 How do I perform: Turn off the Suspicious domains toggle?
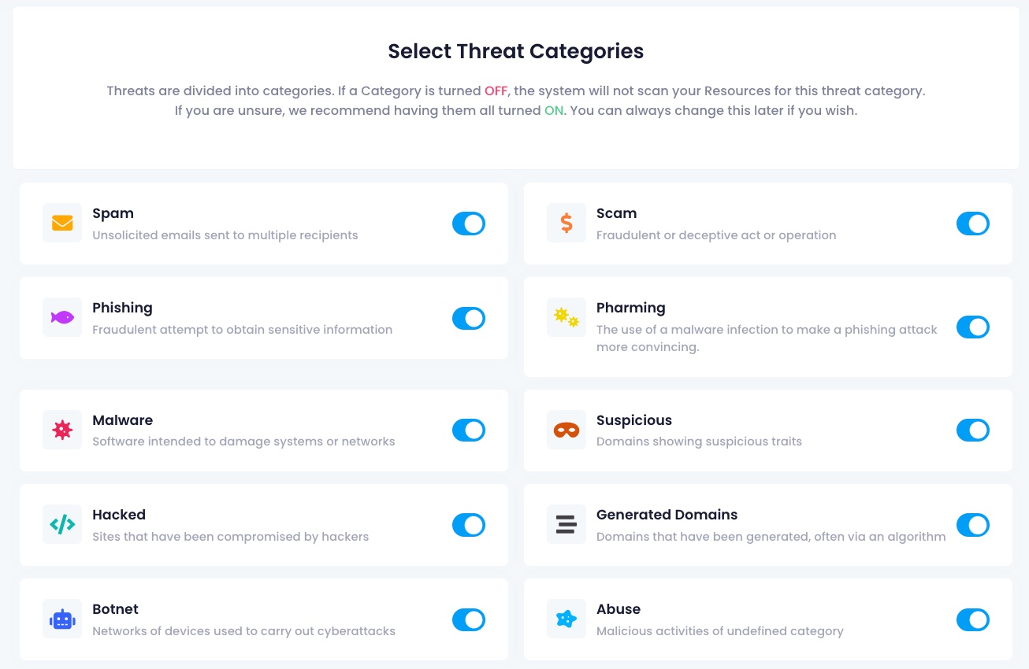[973, 431]
